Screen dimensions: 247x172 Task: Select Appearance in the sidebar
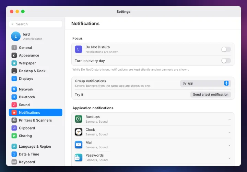(36, 56)
